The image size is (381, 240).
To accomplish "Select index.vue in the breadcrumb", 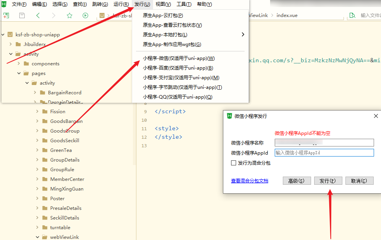I will point(287,15).
